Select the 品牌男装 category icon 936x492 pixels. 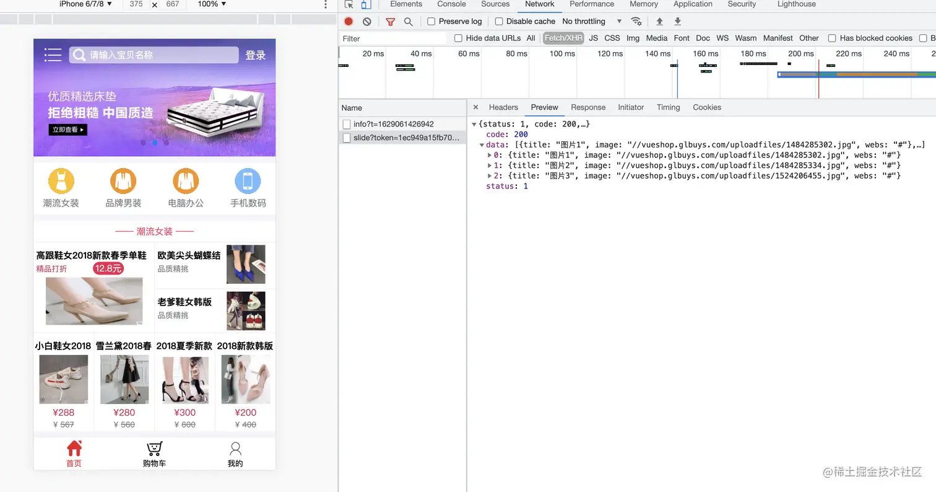click(123, 181)
